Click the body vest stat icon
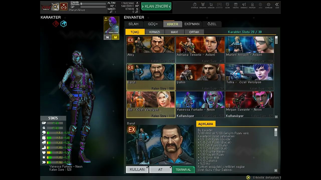Viewport: 321px width, 180px height. coord(44,138)
